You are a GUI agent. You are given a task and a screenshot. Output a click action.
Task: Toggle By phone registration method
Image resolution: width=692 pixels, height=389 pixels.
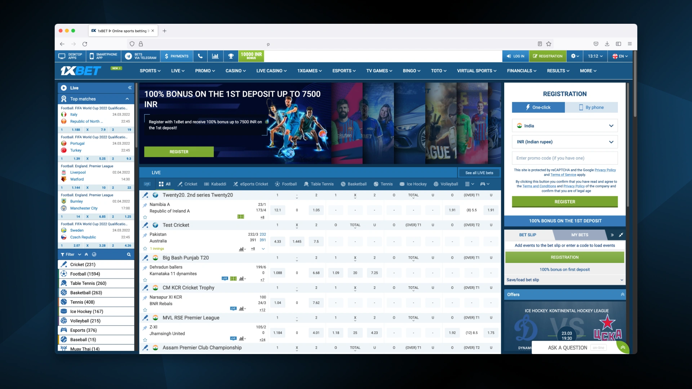click(x=592, y=107)
